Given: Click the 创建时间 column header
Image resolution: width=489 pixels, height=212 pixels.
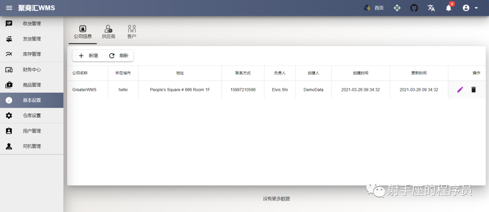Looking at the screenshot, I should (360, 73).
